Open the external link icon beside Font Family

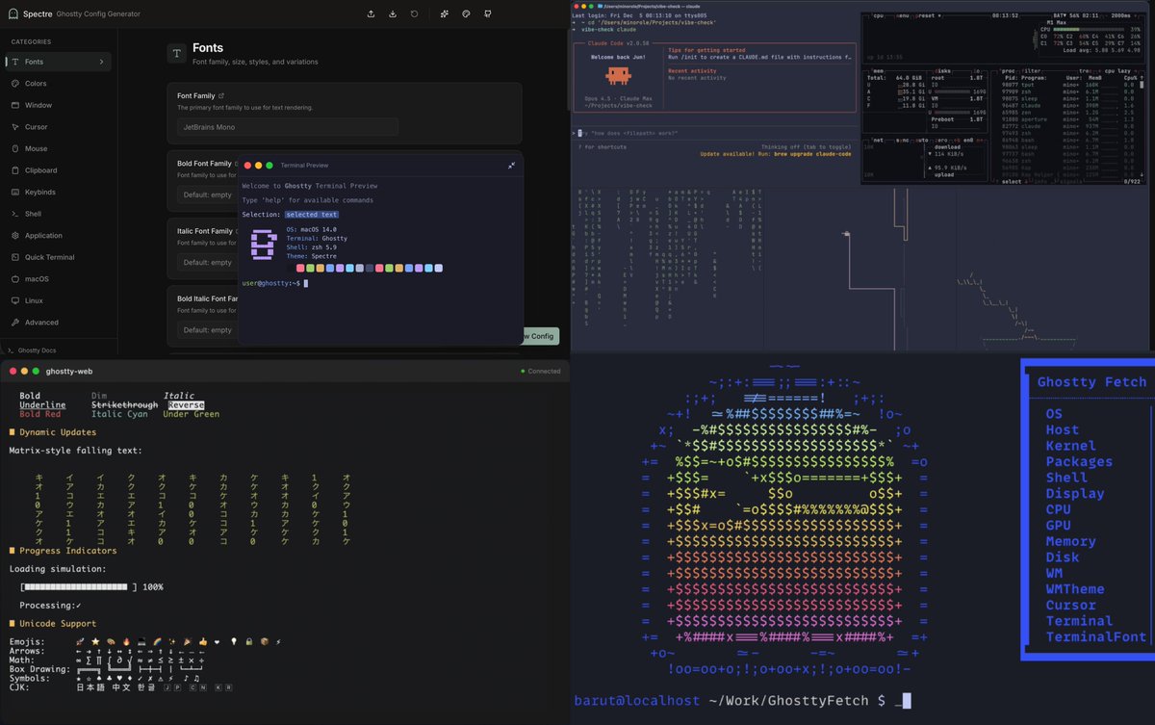coord(221,96)
